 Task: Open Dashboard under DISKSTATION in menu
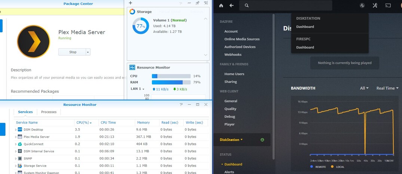tap(305, 27)
